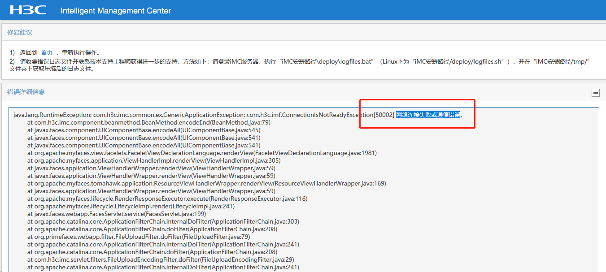
Task: Collapse the 错误详细信息 panel
Action: [596, 93]
